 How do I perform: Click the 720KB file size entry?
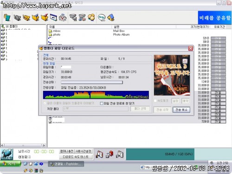coord(205,122)
